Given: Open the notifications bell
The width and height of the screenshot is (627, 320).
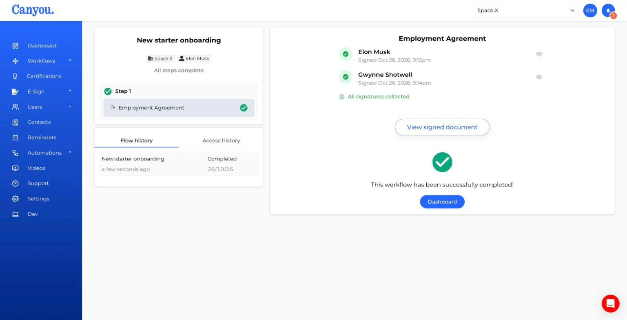Looking at the screenshot, I should [x=608, y=11].
